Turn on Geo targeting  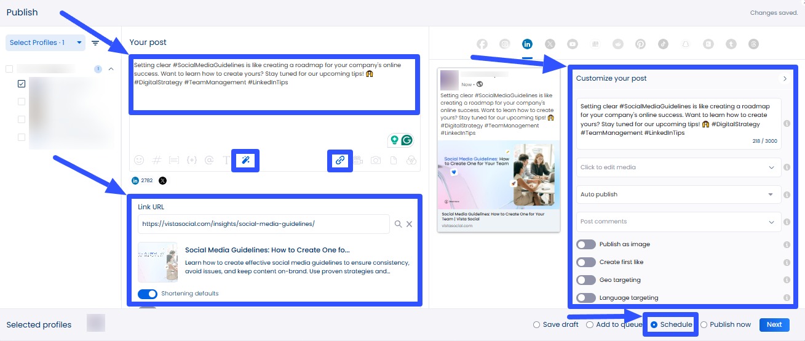pos(585,280)
